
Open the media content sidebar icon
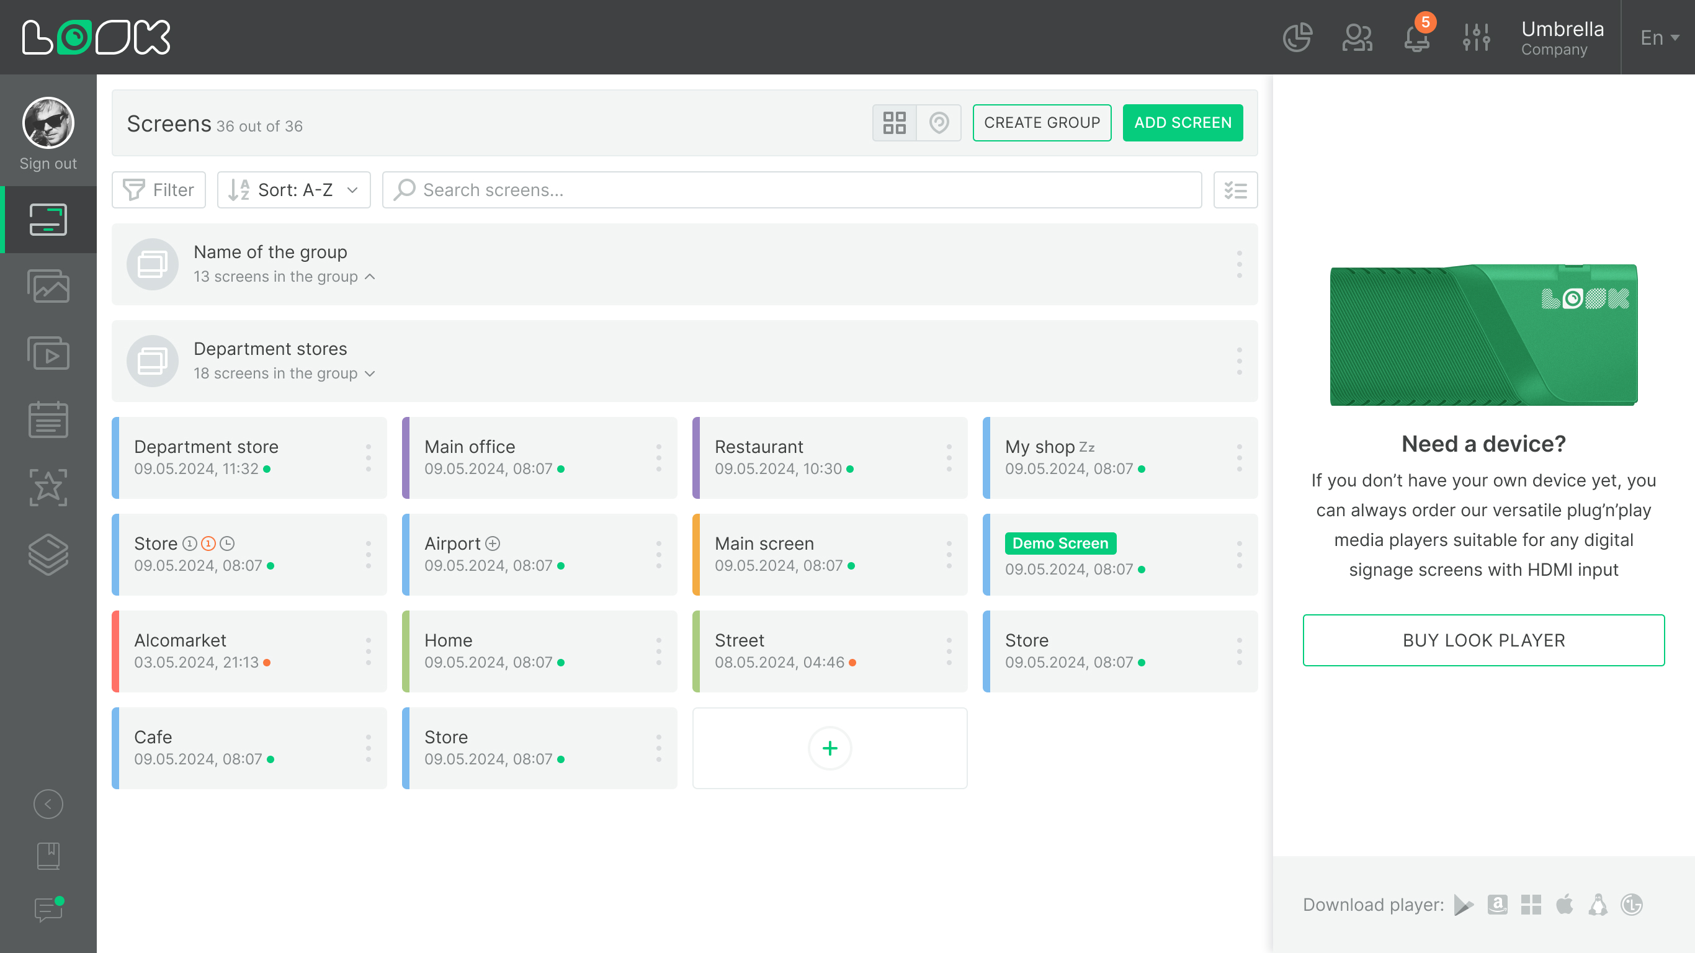pyautogui.click(x=48, y=286)
